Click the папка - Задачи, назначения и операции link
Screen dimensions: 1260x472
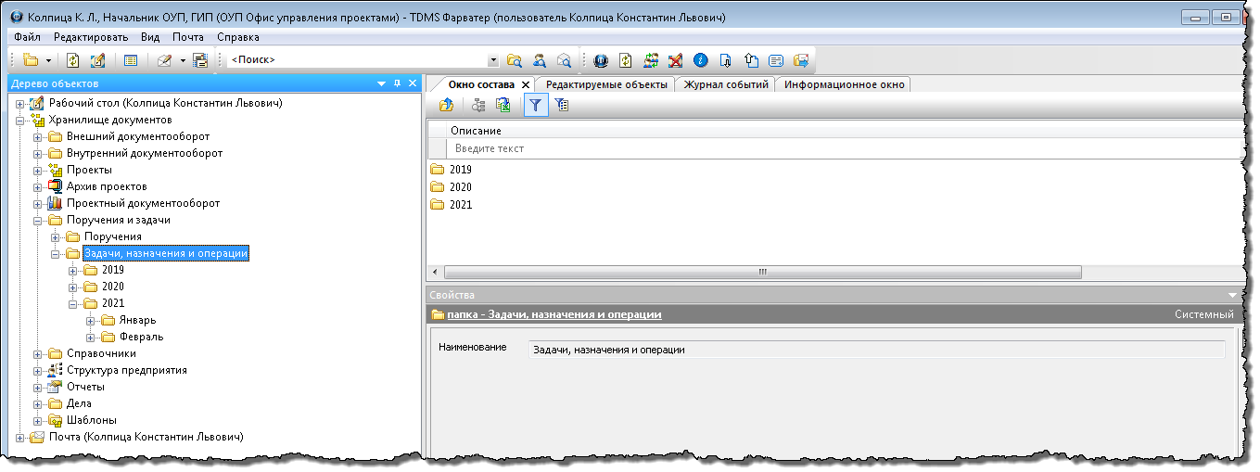(x=554, y=314)
